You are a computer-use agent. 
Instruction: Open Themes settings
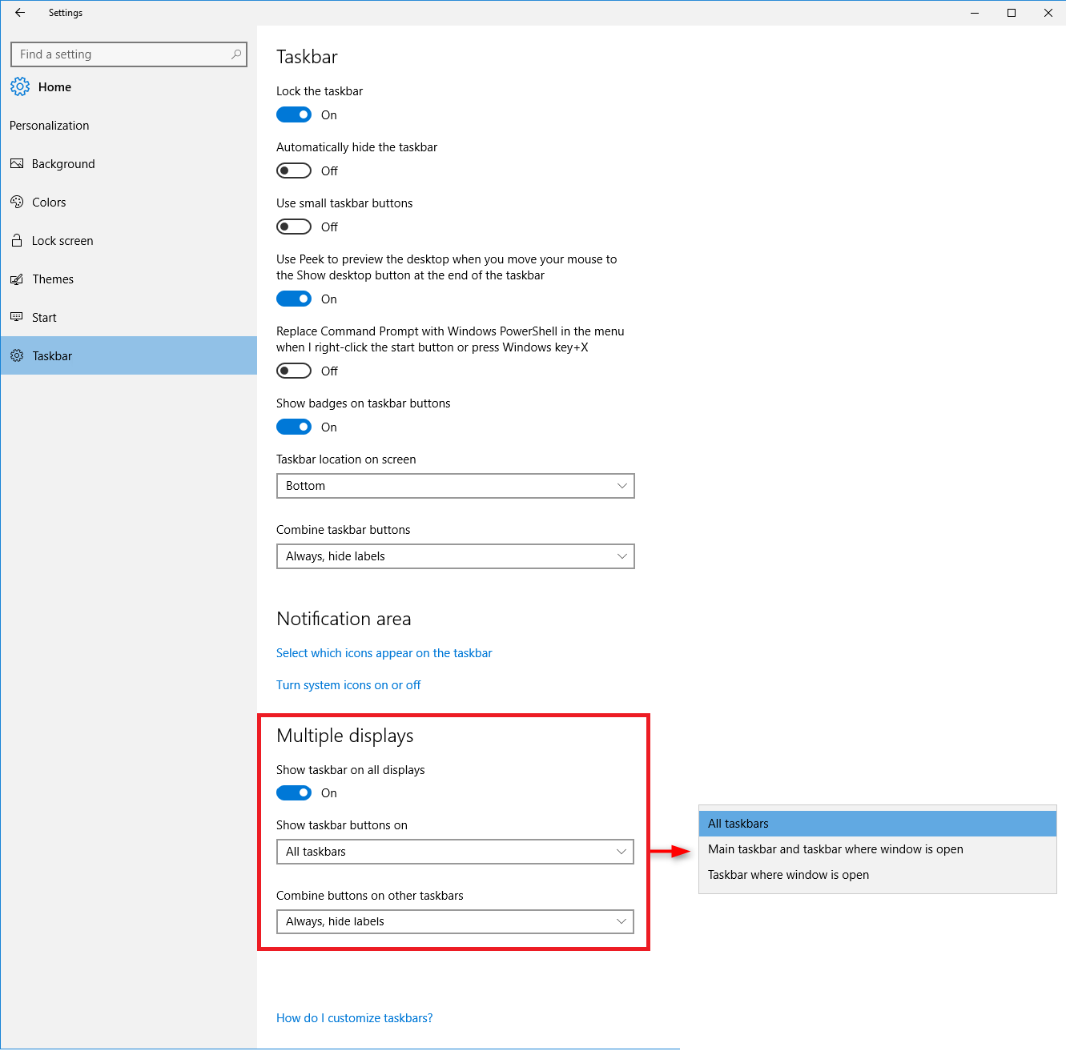53,279
